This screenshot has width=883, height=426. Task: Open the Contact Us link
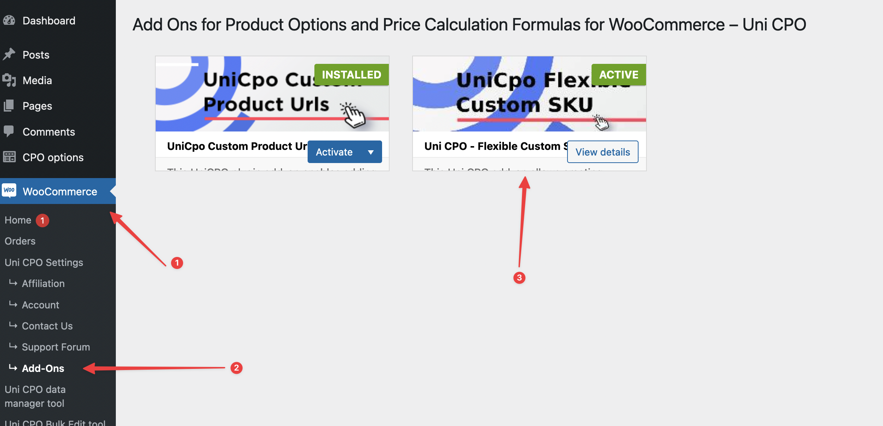47,326
